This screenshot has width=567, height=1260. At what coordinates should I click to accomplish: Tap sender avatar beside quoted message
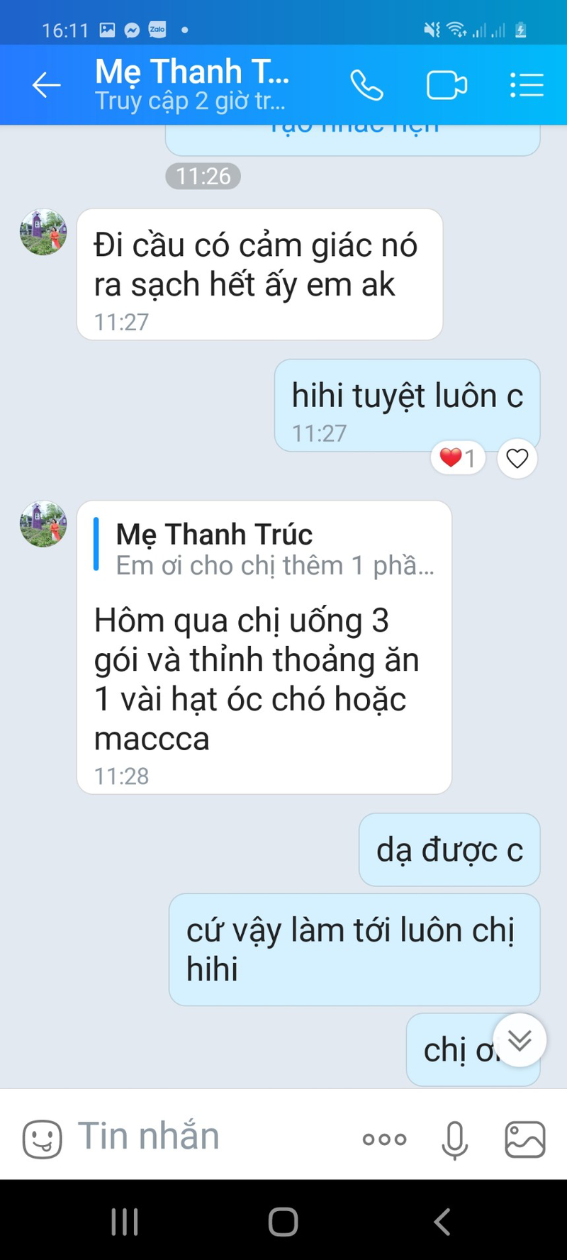coord(43,524)
